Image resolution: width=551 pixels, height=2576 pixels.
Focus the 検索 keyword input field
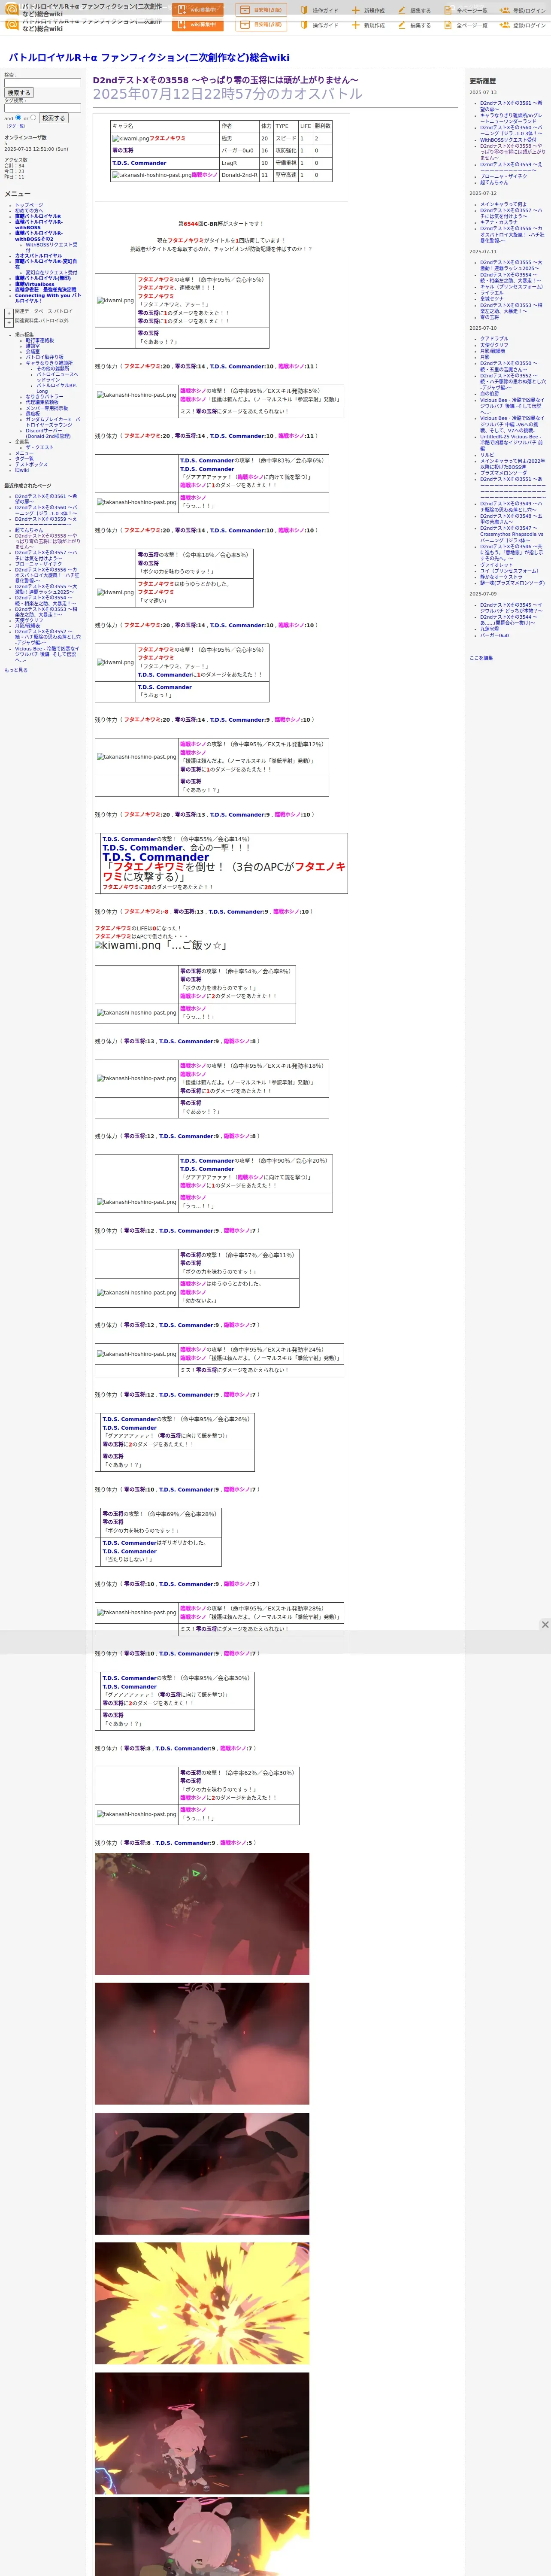tap(42, 83)
